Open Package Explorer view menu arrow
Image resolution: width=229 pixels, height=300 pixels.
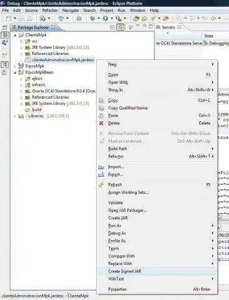pyautogui.click(x=138, y=26)
